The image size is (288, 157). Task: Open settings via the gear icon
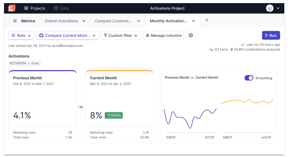point(191,35)
